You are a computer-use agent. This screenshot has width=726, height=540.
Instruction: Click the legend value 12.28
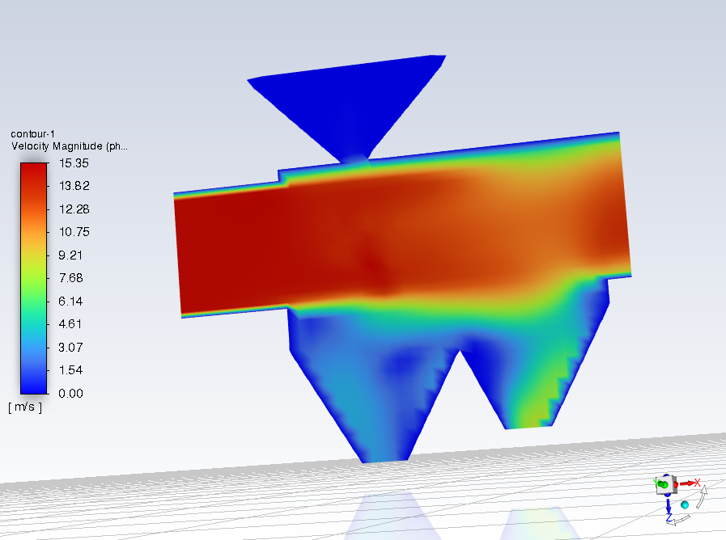tap(74, 209)
